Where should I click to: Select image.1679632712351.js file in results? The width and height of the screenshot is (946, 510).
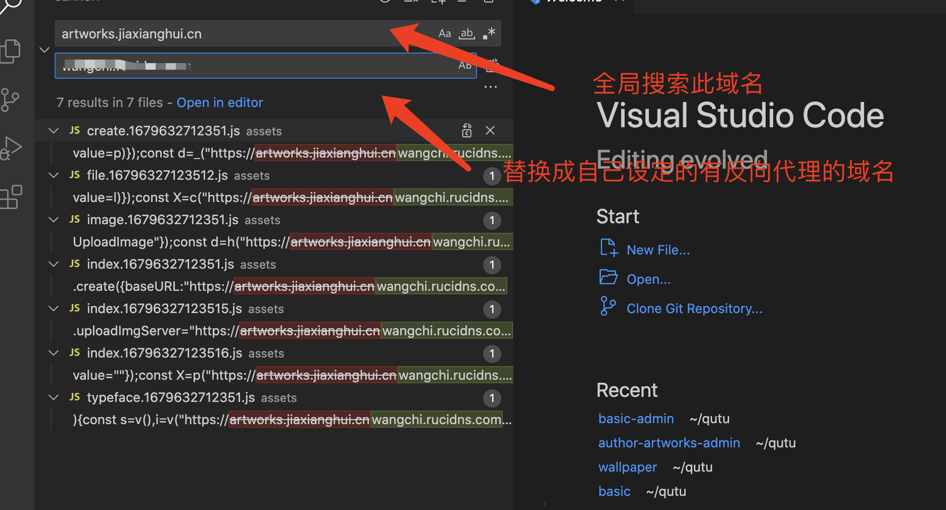[163, 220]
